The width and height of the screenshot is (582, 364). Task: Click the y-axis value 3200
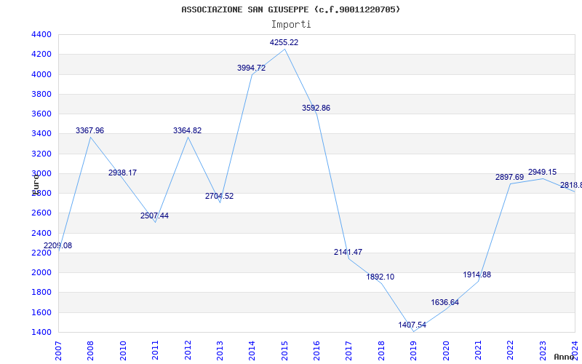coord(41,154)
